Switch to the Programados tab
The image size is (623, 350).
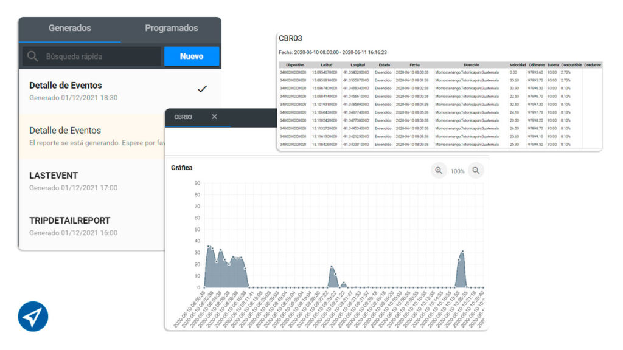[x=171, y=28]
